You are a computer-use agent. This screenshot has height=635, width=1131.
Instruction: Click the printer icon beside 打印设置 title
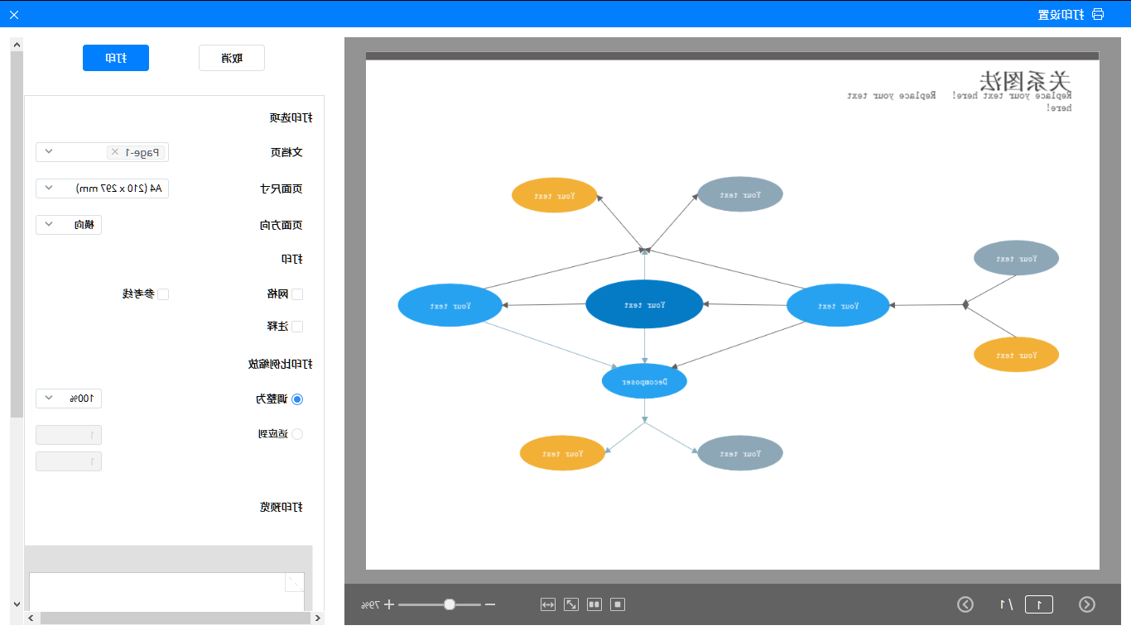(1098, 14)
